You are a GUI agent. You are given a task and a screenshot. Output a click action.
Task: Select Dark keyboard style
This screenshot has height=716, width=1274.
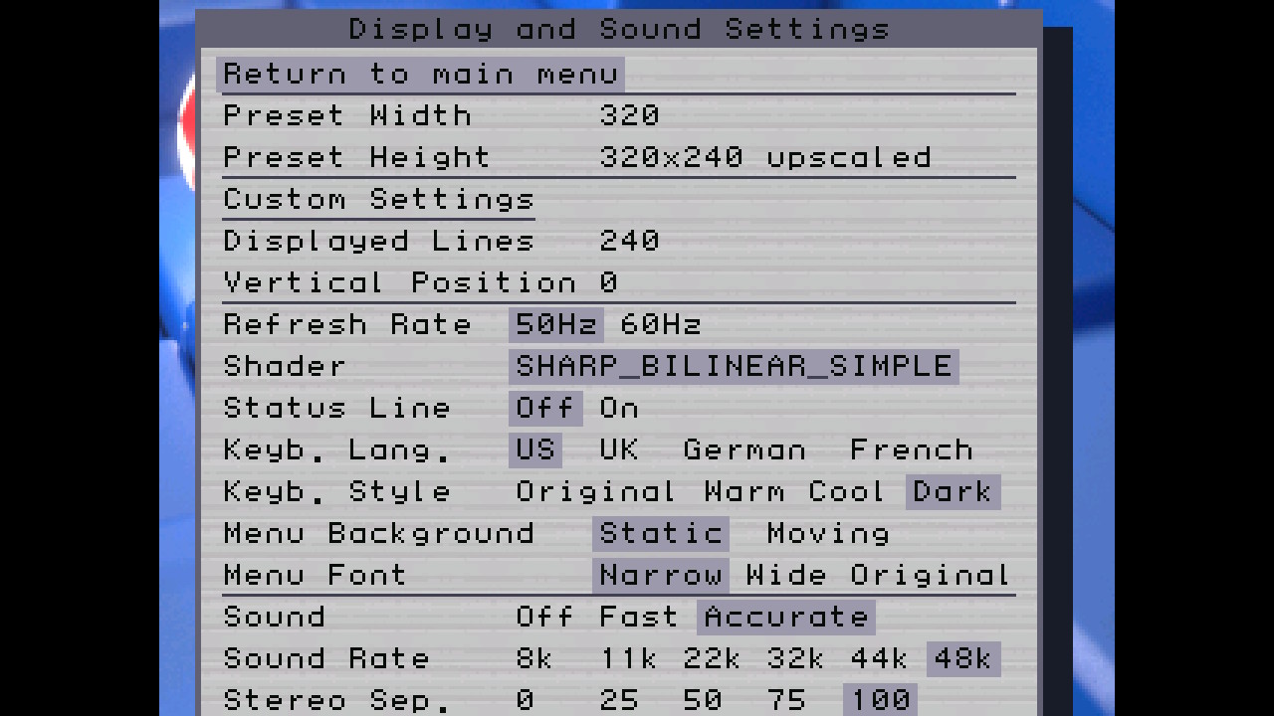pos(953,491)
